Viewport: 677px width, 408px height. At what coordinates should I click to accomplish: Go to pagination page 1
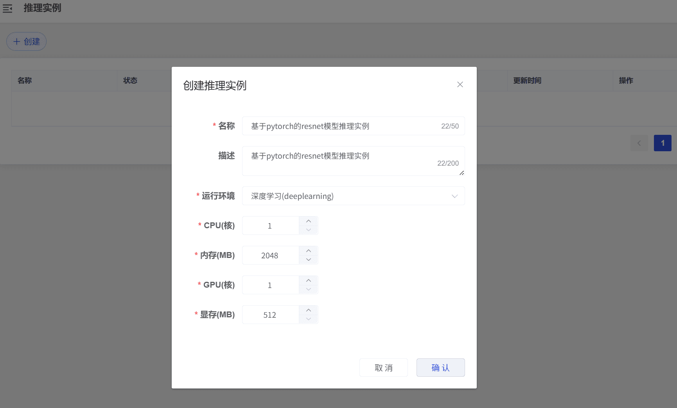tap(662, 143)
